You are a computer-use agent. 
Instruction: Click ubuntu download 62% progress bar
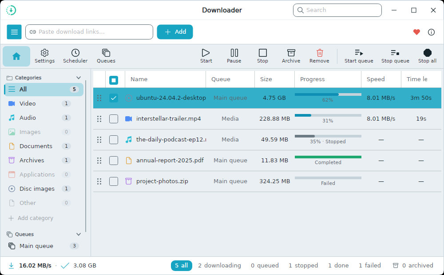pyautogui.click(x=328, y=94)
